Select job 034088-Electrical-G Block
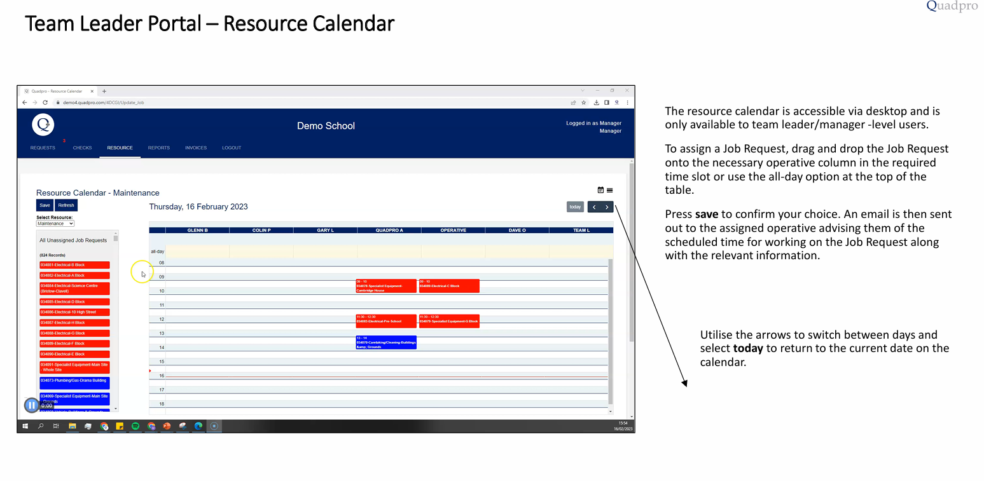The width and height of the screenshot is (984, 481). 74,334
